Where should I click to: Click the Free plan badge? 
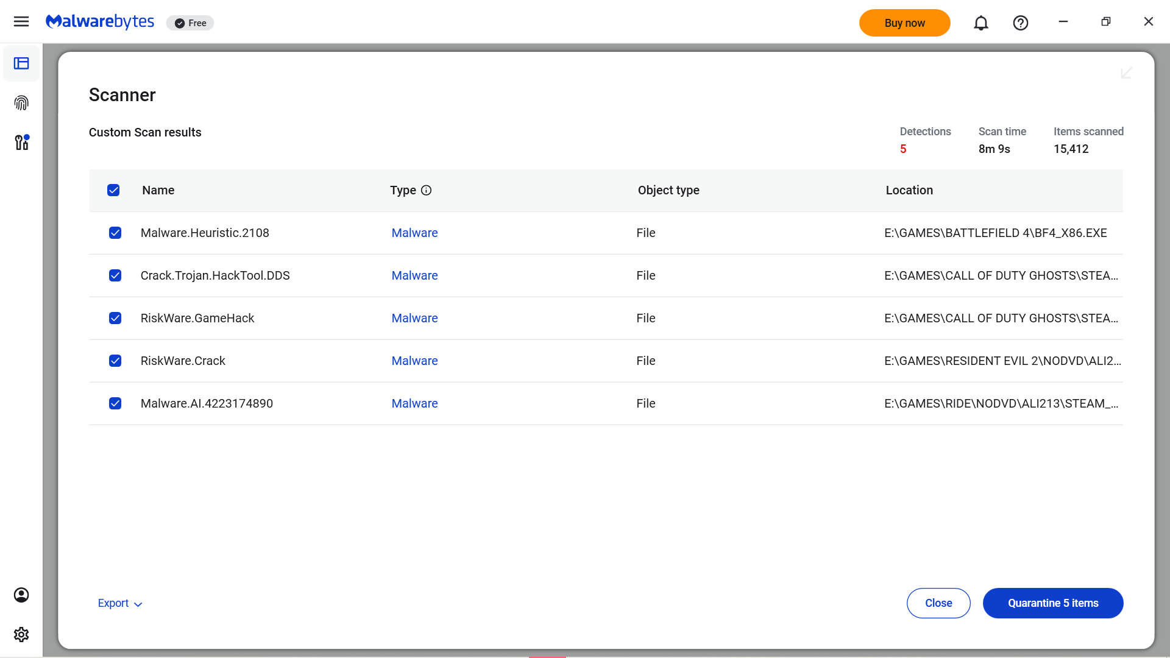pos(190,23)
